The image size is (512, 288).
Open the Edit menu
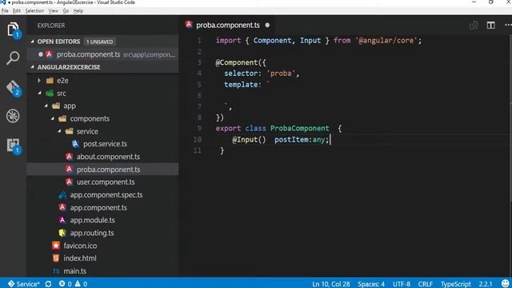point(17,10)
